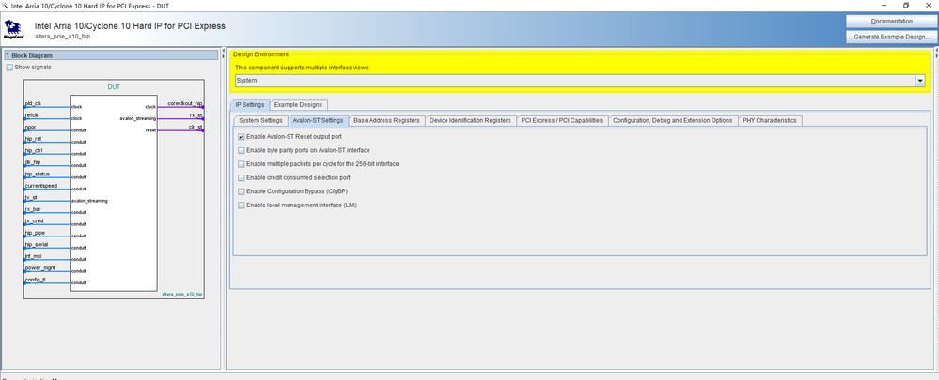The width and height of the screenshot is (939, 380).
Task: Click the rx_bar port label
Action: pos(33,209)
